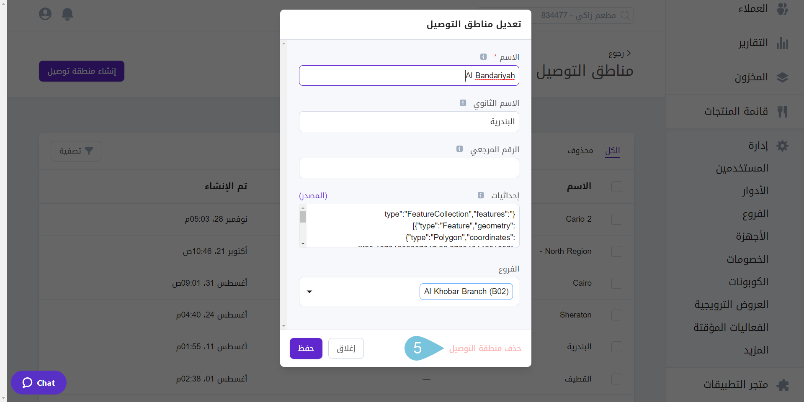Click the إغلاق close button
Image resolution: width=804 pixels, height=402 pixels.
click(346, 348)
